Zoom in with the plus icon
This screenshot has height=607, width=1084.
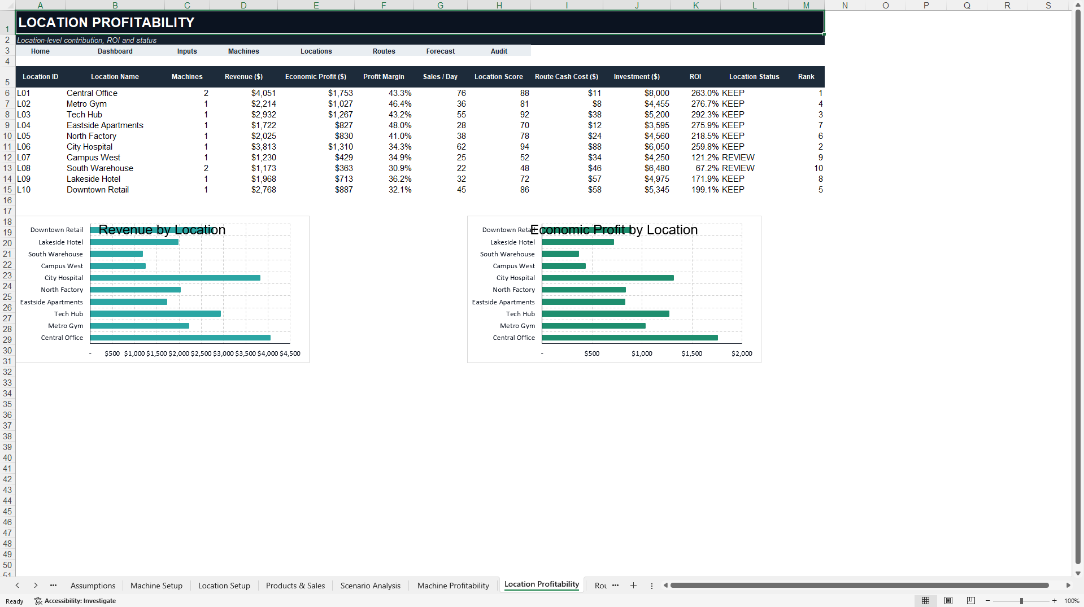click(1054, 601)
